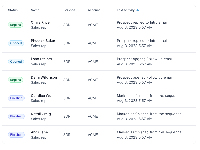Sort by the Status column header
Viewport: 200px width, 150px height.
(13, 10)
